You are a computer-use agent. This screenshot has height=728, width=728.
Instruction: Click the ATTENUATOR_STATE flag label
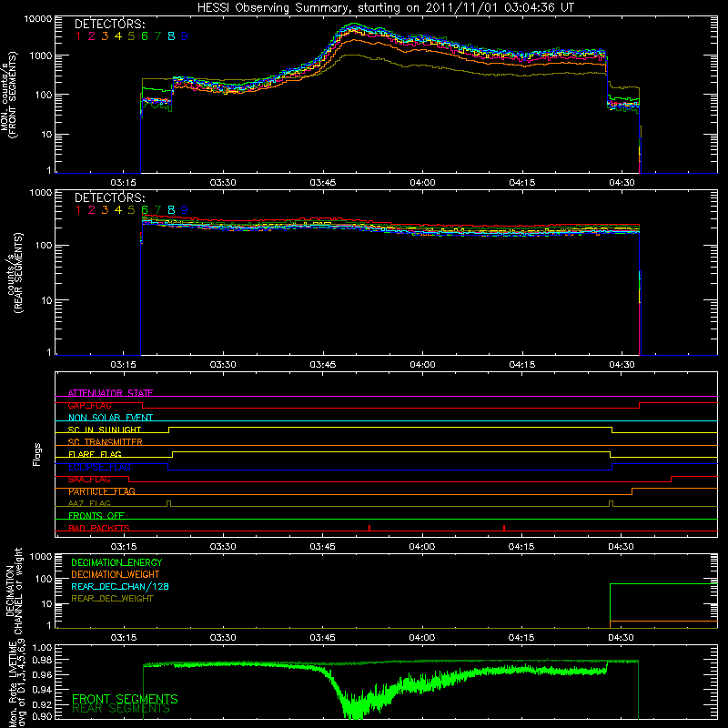point(110,393)
